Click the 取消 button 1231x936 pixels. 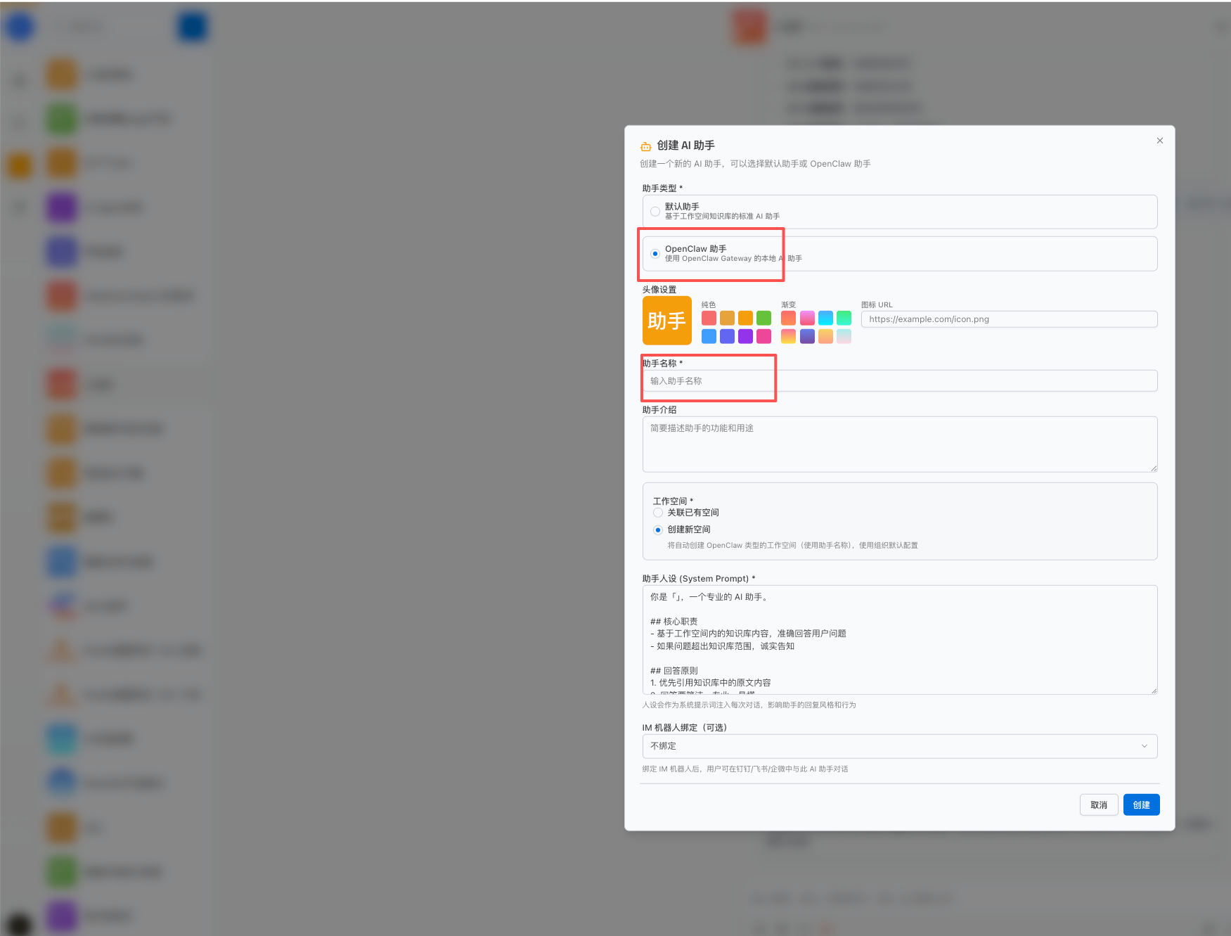click(x=1098, y=805)
